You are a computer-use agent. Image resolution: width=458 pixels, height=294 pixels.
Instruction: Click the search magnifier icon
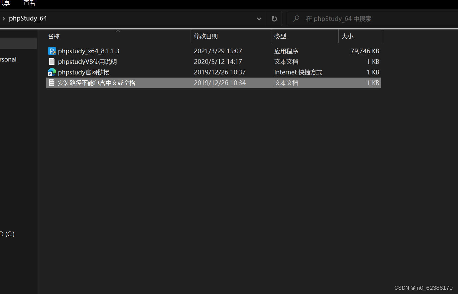(296, 19)
